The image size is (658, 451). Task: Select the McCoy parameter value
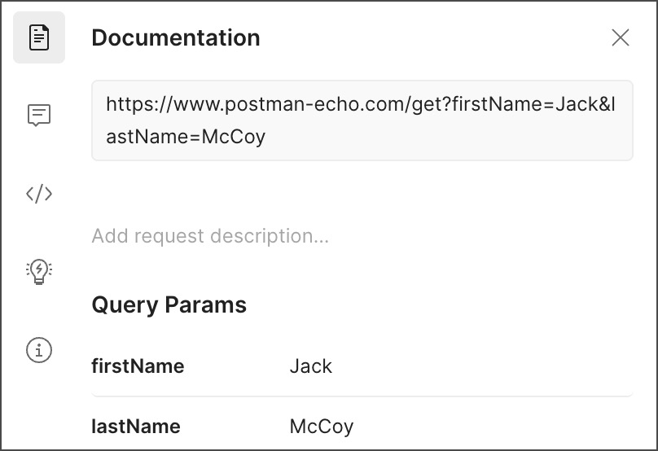click(x=322, y=427)
